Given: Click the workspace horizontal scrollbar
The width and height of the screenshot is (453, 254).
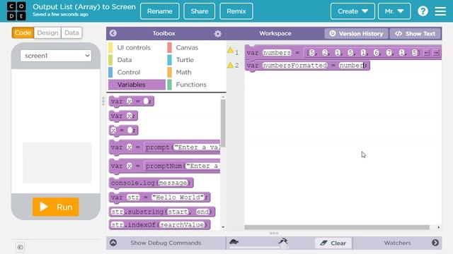Looking at the screenshot, I should [x=337, y=227].
